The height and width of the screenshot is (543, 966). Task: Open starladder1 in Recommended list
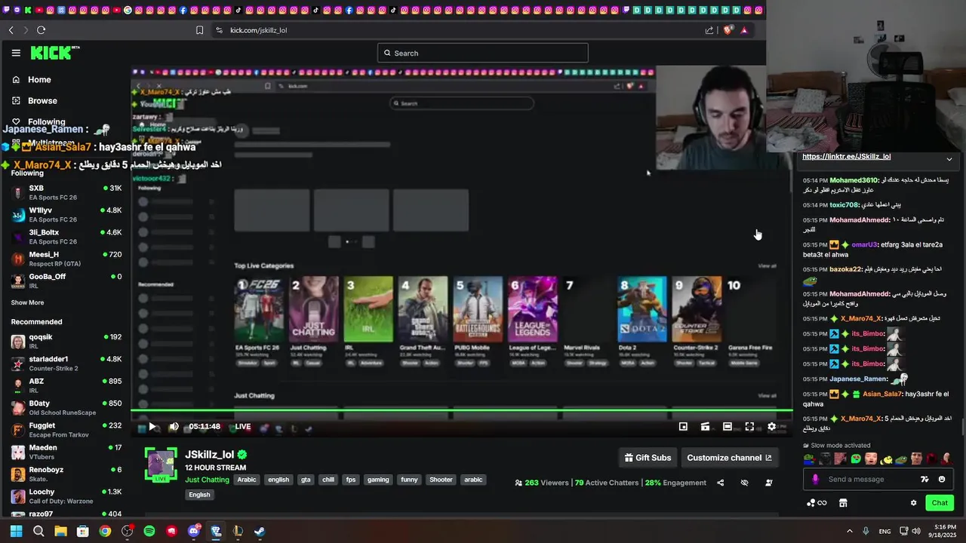click(x=66, y=364)
